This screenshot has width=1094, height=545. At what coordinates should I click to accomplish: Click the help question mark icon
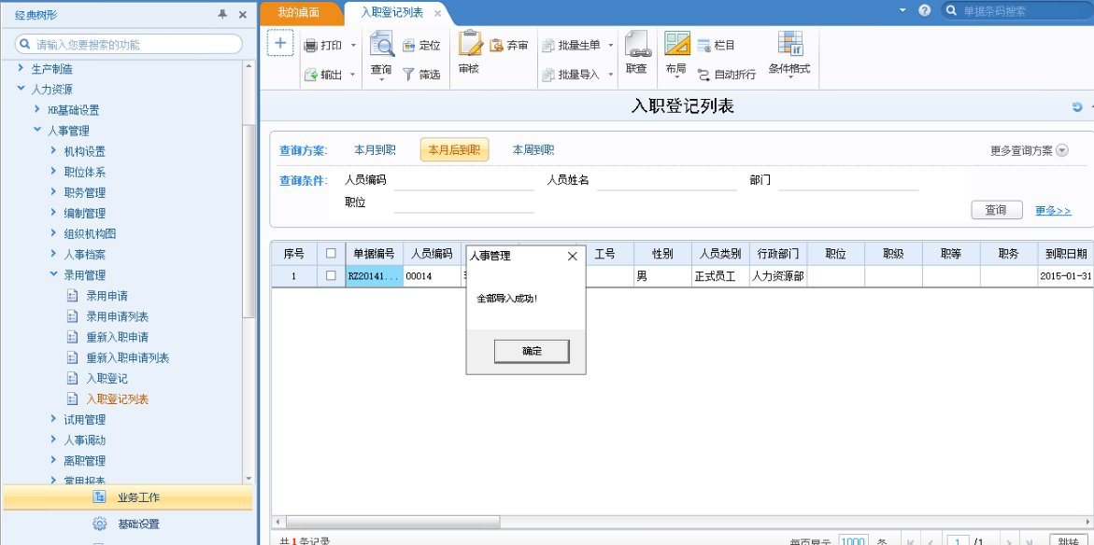tap(925, 10)
